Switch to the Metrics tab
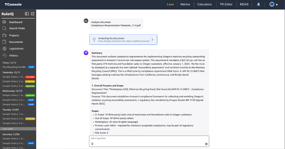Viewport: 285px width, 149px height. 185,4
